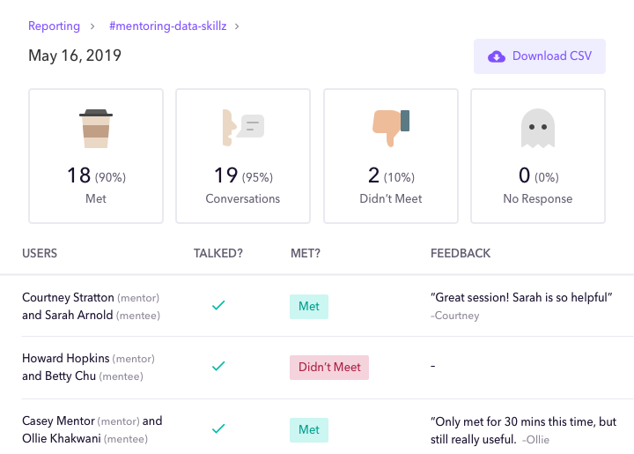The image size is (634, 454).
Task: Select the red Didn't Meet badge
Action: tap(329, 368)
